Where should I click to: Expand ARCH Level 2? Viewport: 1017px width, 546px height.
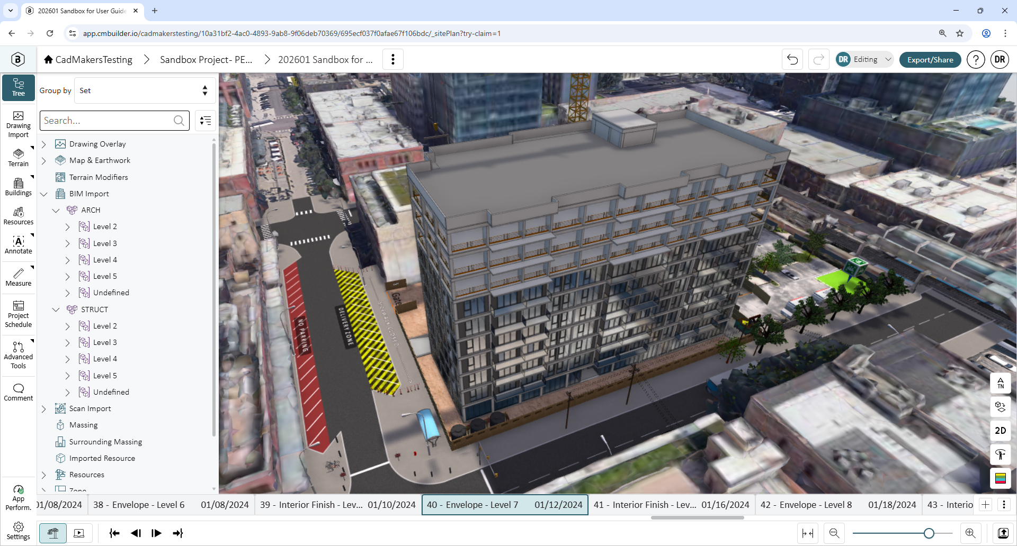(x=67, y=226)
